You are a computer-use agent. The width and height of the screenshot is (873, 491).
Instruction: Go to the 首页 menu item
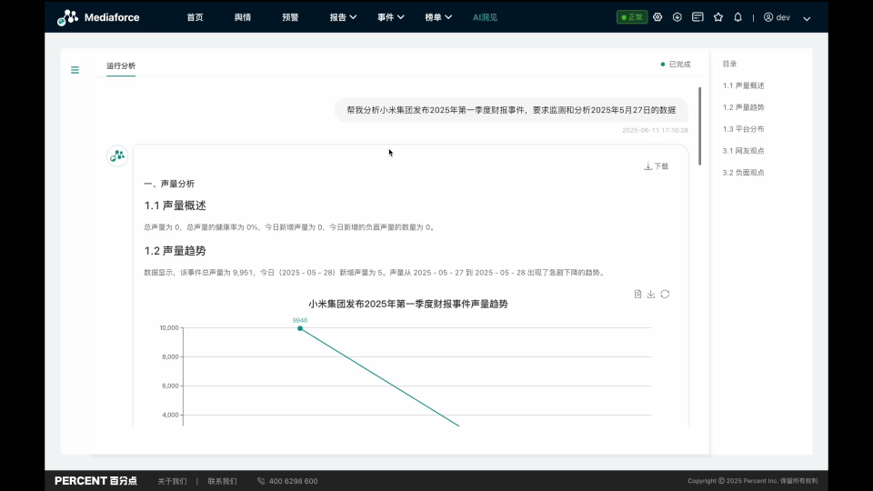195,17
